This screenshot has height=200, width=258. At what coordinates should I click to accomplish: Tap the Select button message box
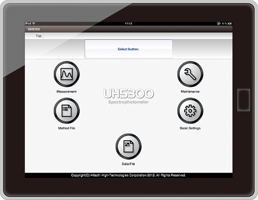pos(128,49)
